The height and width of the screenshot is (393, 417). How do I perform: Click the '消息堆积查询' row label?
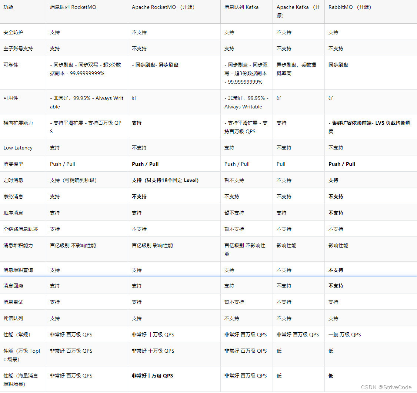pyautogui.click(x=18, y=270)
